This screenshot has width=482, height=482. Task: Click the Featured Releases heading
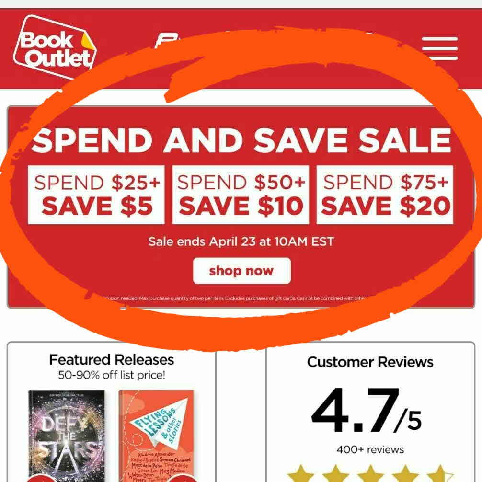(112, 360)
